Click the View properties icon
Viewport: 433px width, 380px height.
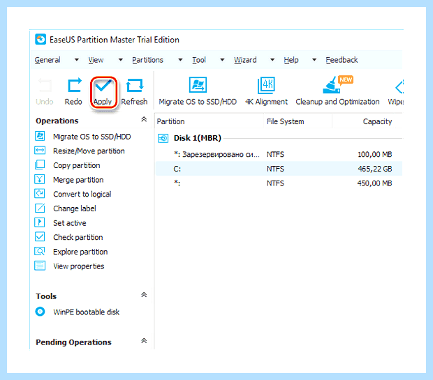(x=40, y=266)
